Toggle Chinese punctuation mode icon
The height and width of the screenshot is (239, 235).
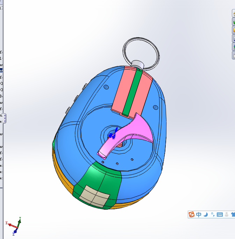[213, 215]
